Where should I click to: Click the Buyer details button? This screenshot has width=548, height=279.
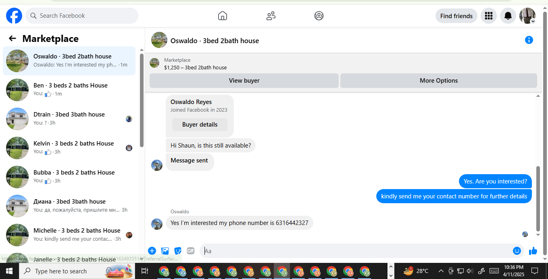[x=200, y=124]
